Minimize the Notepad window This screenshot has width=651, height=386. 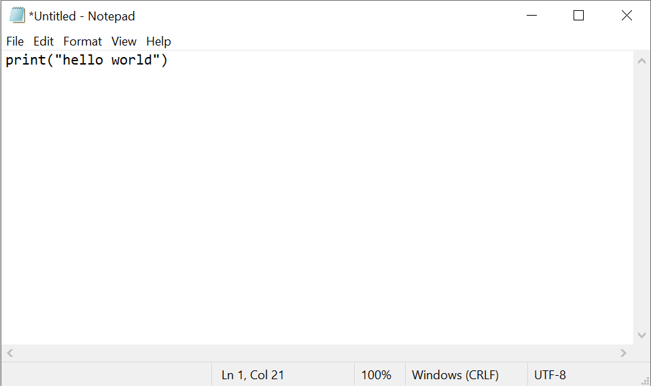point(530,16)
